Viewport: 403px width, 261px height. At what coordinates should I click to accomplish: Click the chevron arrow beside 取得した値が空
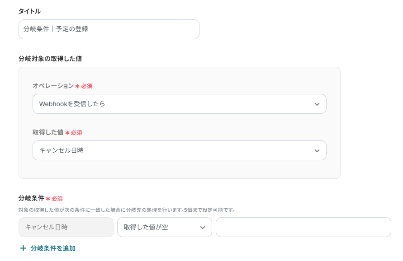[203, 228]
